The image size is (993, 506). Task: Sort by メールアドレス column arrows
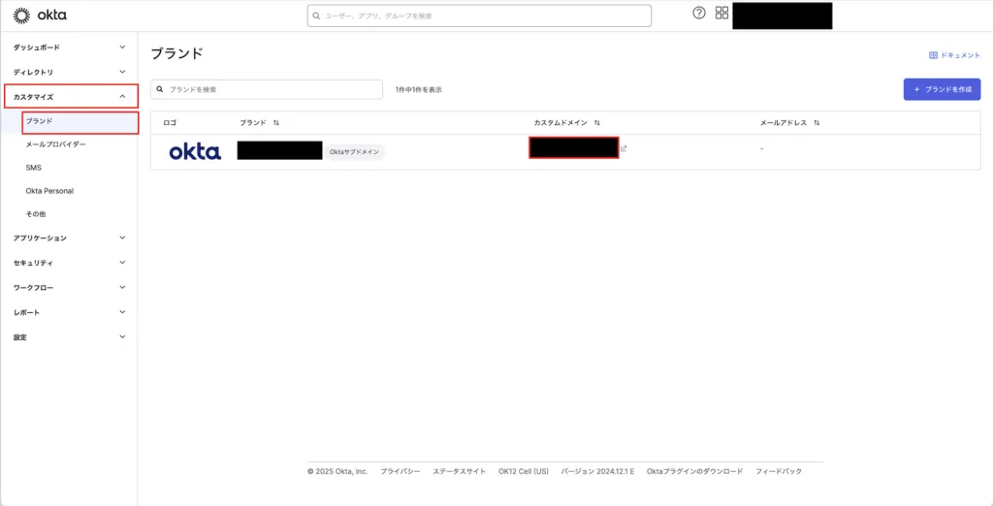817,123
